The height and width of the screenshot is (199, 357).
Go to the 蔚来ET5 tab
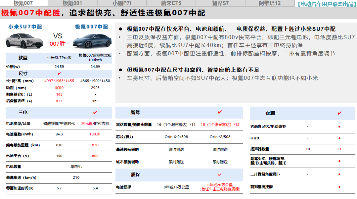point(171,3)
